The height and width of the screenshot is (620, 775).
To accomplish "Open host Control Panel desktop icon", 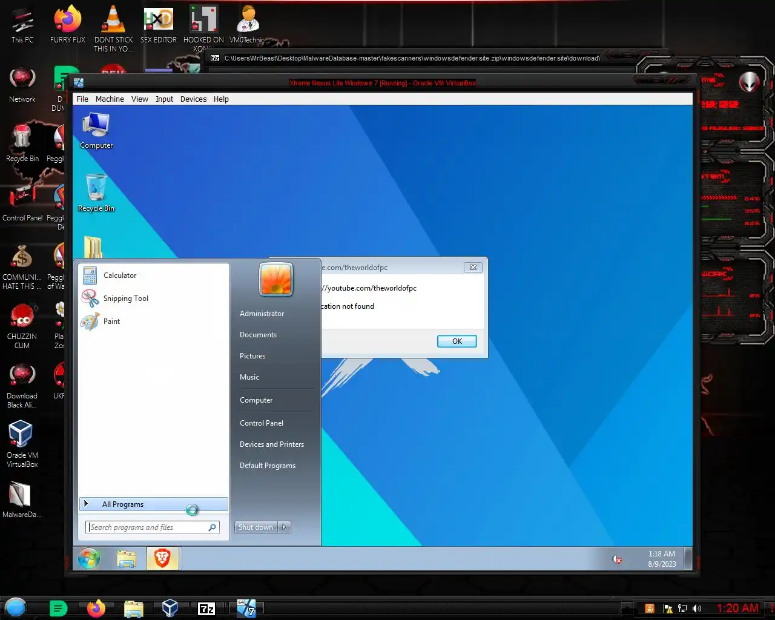I will [x=22, y=202].
